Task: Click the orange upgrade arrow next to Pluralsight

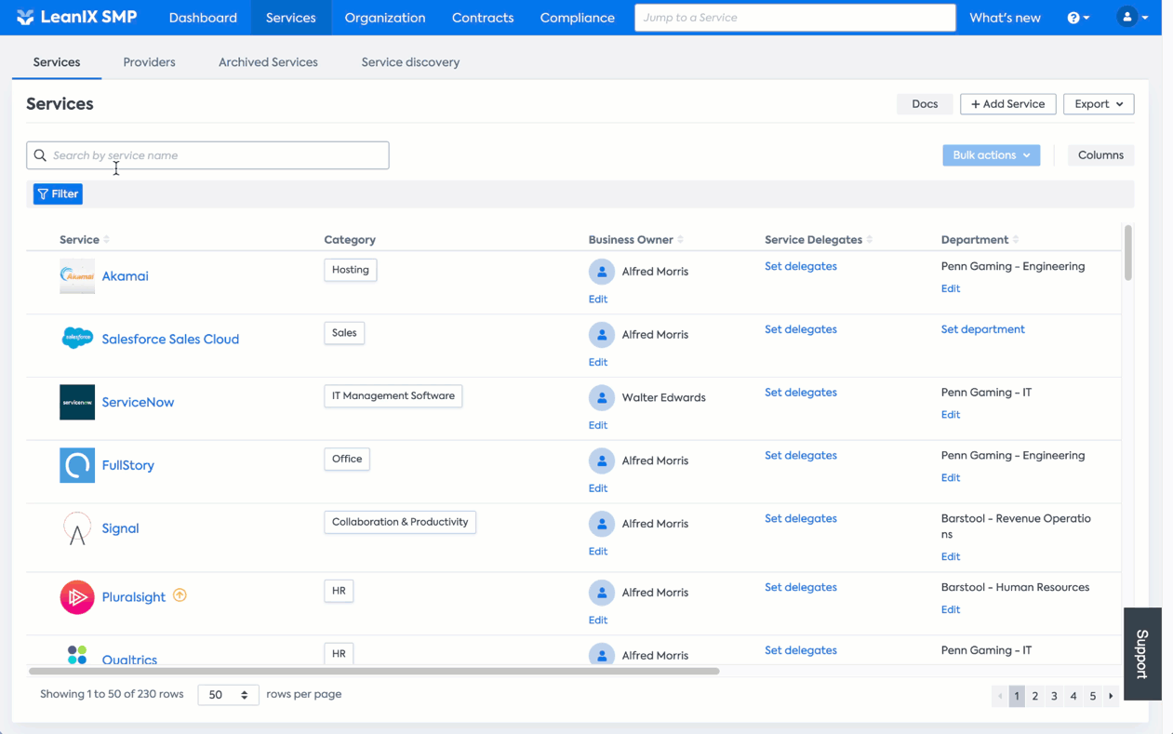Action: click(x=180, y=595)
